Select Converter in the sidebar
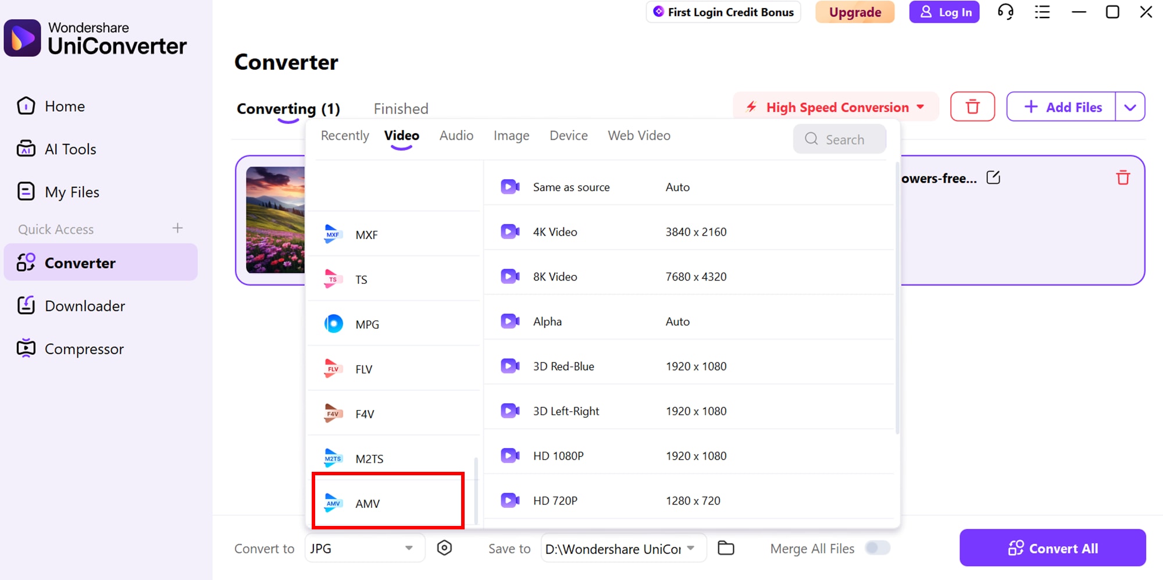 pos(101,263)
